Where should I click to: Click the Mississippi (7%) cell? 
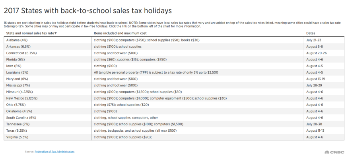coord(48,85)
